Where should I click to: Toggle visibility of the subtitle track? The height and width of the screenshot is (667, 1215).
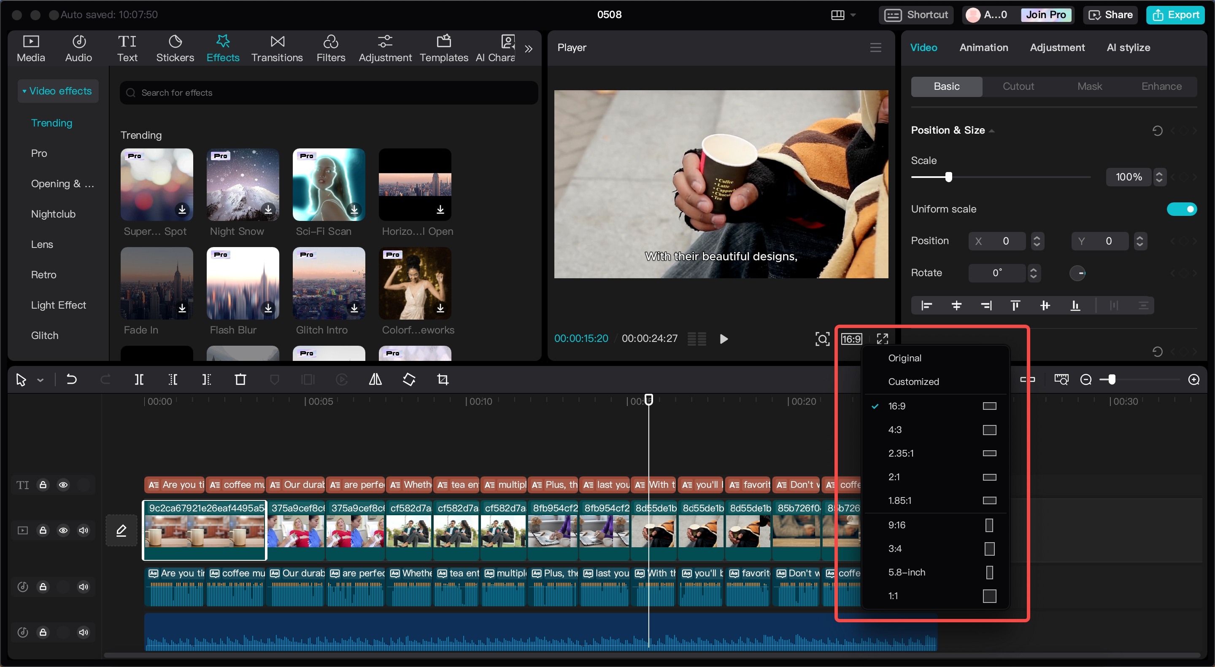(63, 485)
